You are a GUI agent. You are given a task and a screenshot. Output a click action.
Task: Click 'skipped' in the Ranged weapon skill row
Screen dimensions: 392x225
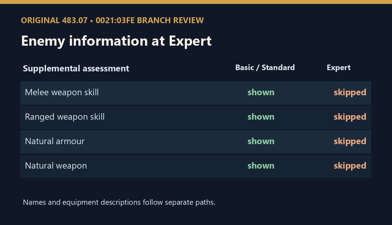click(x=350, y=117)
